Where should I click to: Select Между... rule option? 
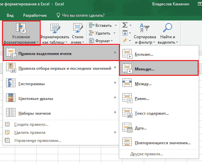click(159, 83)
